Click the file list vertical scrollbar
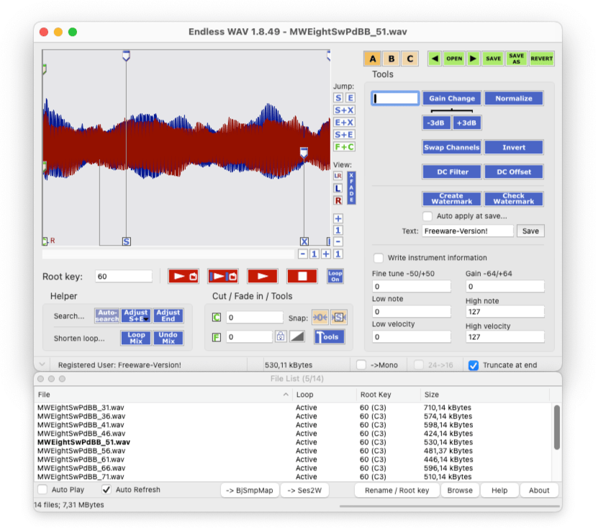The height and width of the screenshot is (528, 596). pyautogui.click(x=557, y=427)
